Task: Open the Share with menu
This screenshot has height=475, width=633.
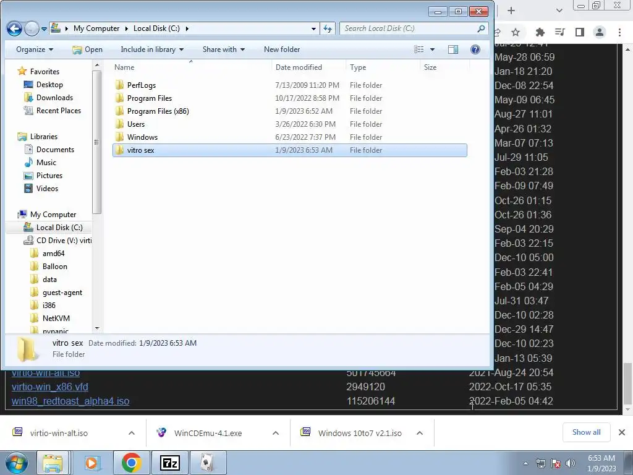Action: tap(224, 49)
